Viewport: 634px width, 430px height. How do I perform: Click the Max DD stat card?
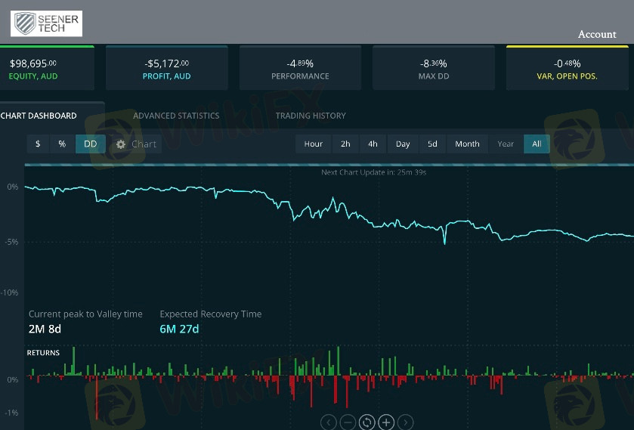pos(433,69)
